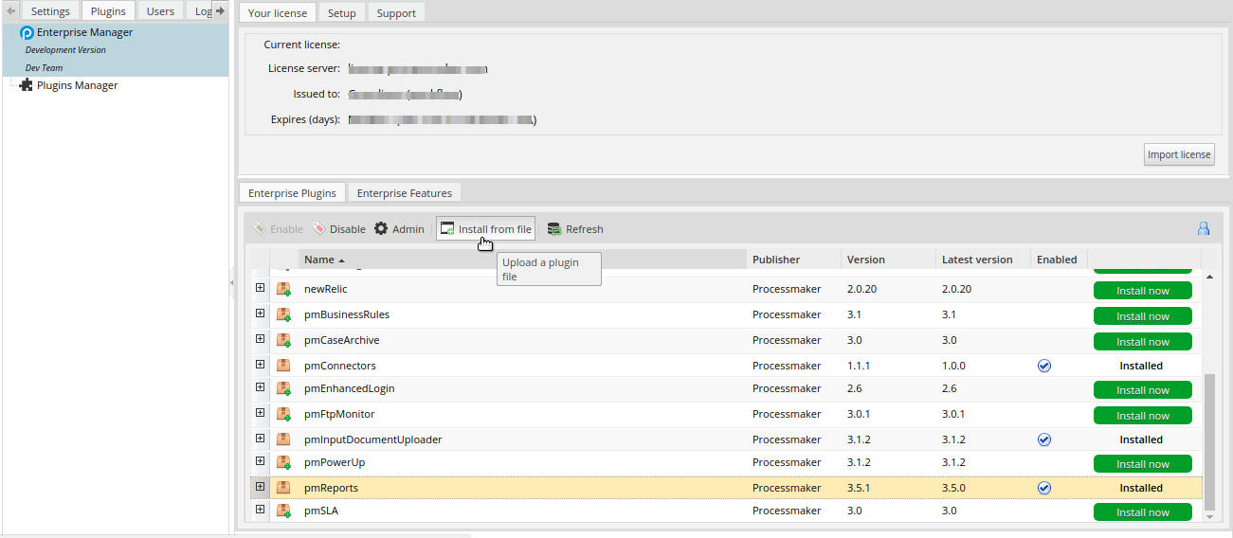
Task: Click the pmReports plugin package icon
Action: click(283, 488)
